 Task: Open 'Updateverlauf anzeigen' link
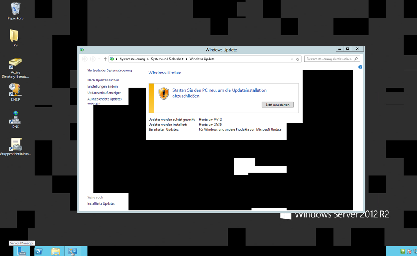tap(104, 93)
